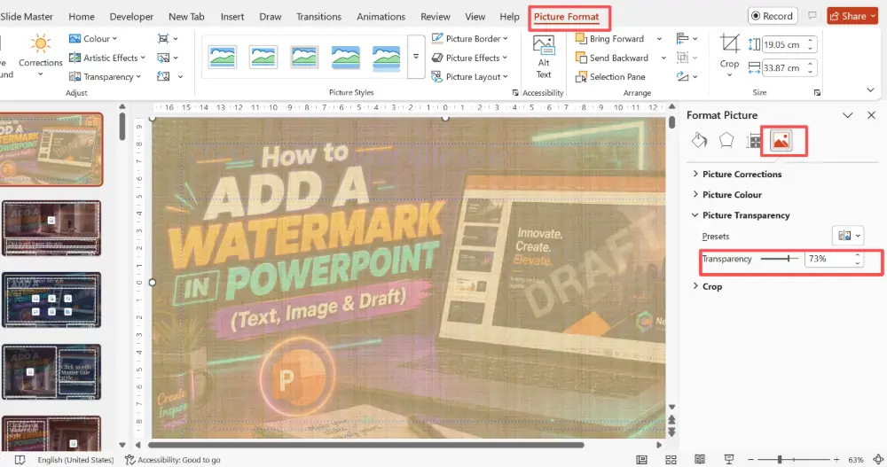Open the Picture Format tab
This screenshot has width=887, height=467.
(566, 17)
